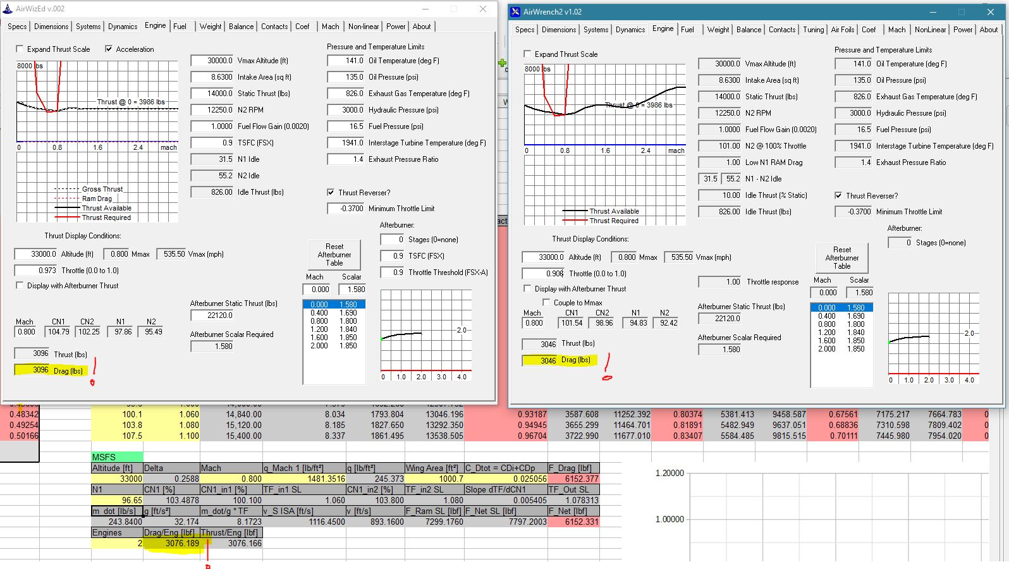
Task: Click the AirWrench2 title bar app icon
Action: [516, 12]
